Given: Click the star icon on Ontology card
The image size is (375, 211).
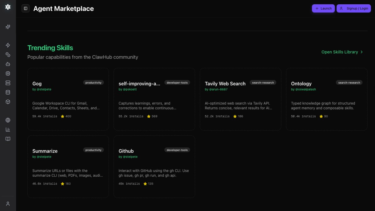Looking at the screenshot, I should pyautogui.click(x=321, y=116).
